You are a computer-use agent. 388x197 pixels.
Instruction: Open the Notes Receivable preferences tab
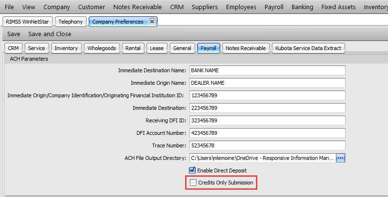[246, 48]
